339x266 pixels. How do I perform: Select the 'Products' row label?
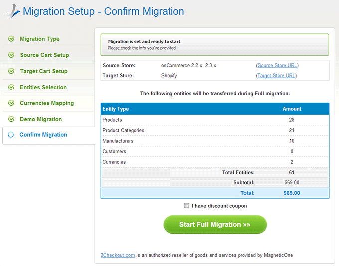[x=112, y=120]
